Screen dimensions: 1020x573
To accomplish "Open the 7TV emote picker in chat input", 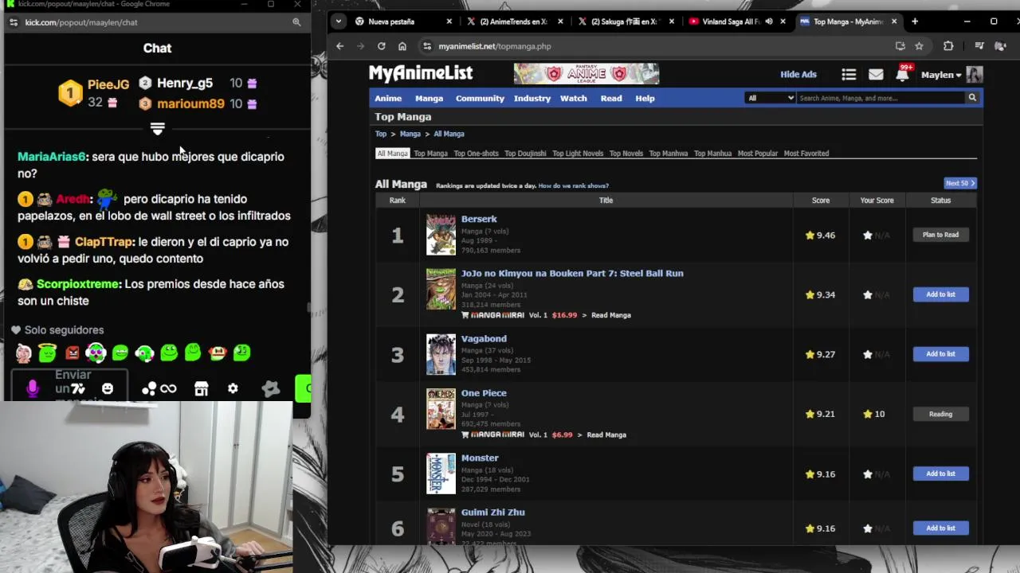I will pos(78,388).
